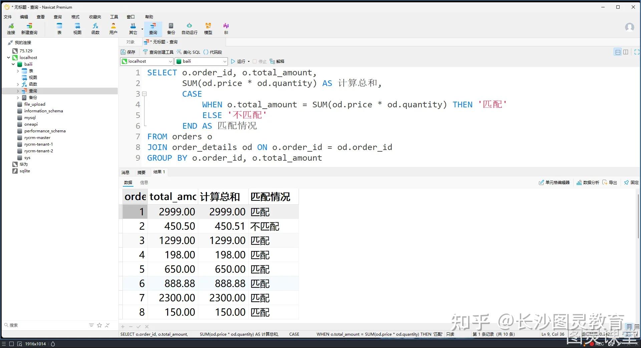Open the 用户 (Users) management icon
641x348 pixels.
[x=113, y=28]
